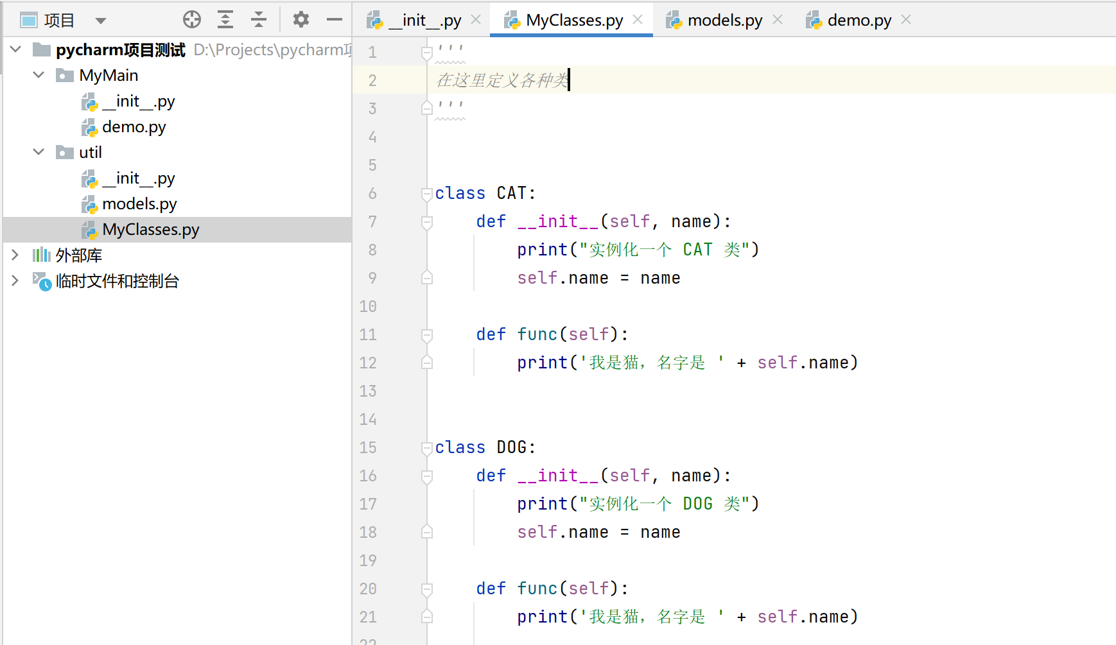
Task: Collapse the util folder
Action: pyautogui.click(x=39, y=152)
